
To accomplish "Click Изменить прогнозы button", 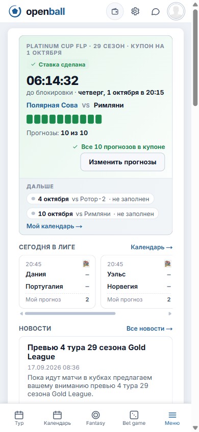I will 122,162.
